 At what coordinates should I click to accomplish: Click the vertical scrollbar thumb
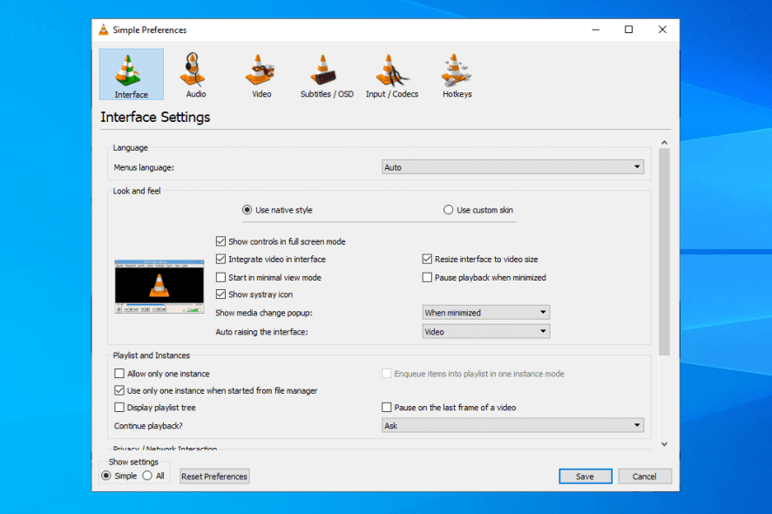[664, 252]
